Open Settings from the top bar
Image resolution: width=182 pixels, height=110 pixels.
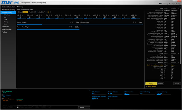[172, 4]
